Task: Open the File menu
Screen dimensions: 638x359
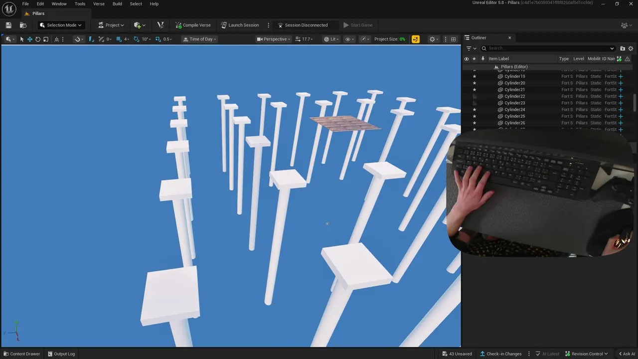Action: (x=25, y=3)
